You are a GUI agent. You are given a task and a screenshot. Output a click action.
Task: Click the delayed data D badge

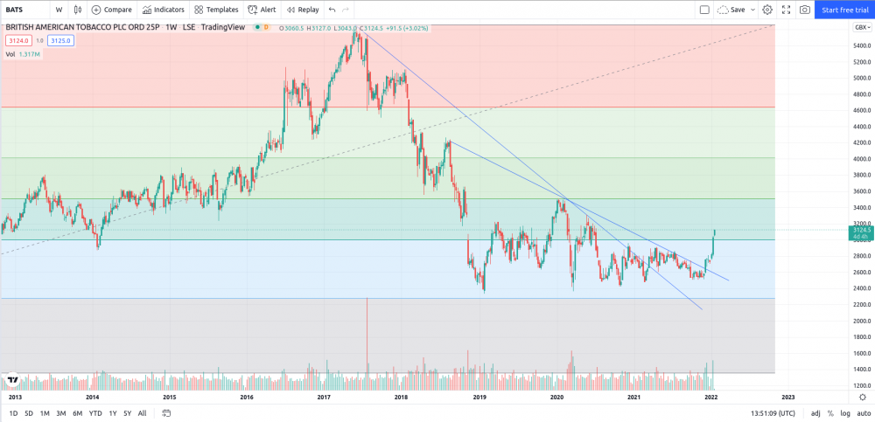click(266, 27)
